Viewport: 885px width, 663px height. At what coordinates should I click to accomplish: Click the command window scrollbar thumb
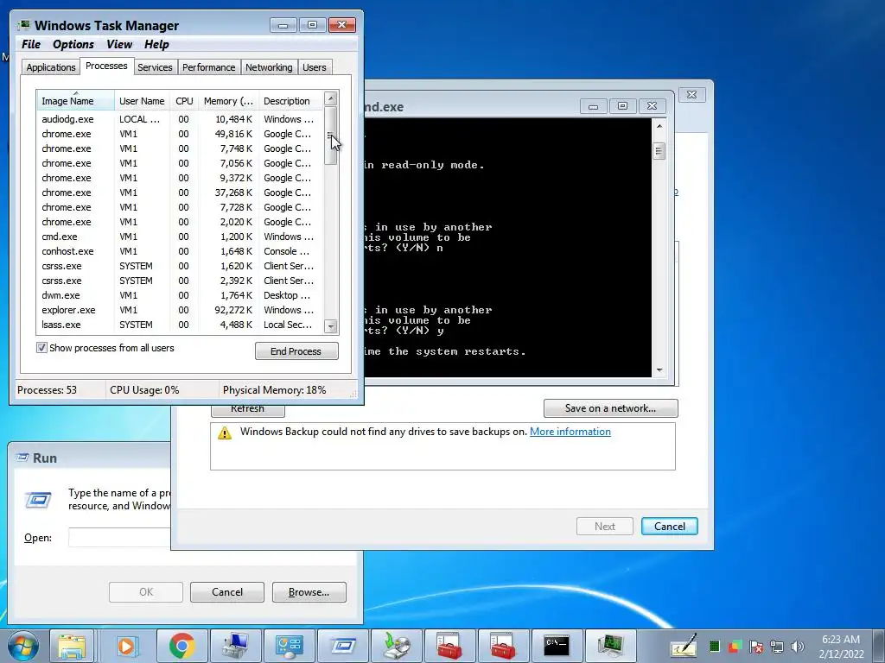(659, 151)
